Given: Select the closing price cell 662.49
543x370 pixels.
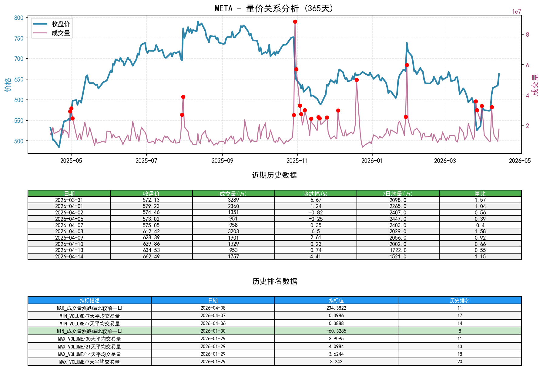Looking at the screenshot, I should click(151, 257).
